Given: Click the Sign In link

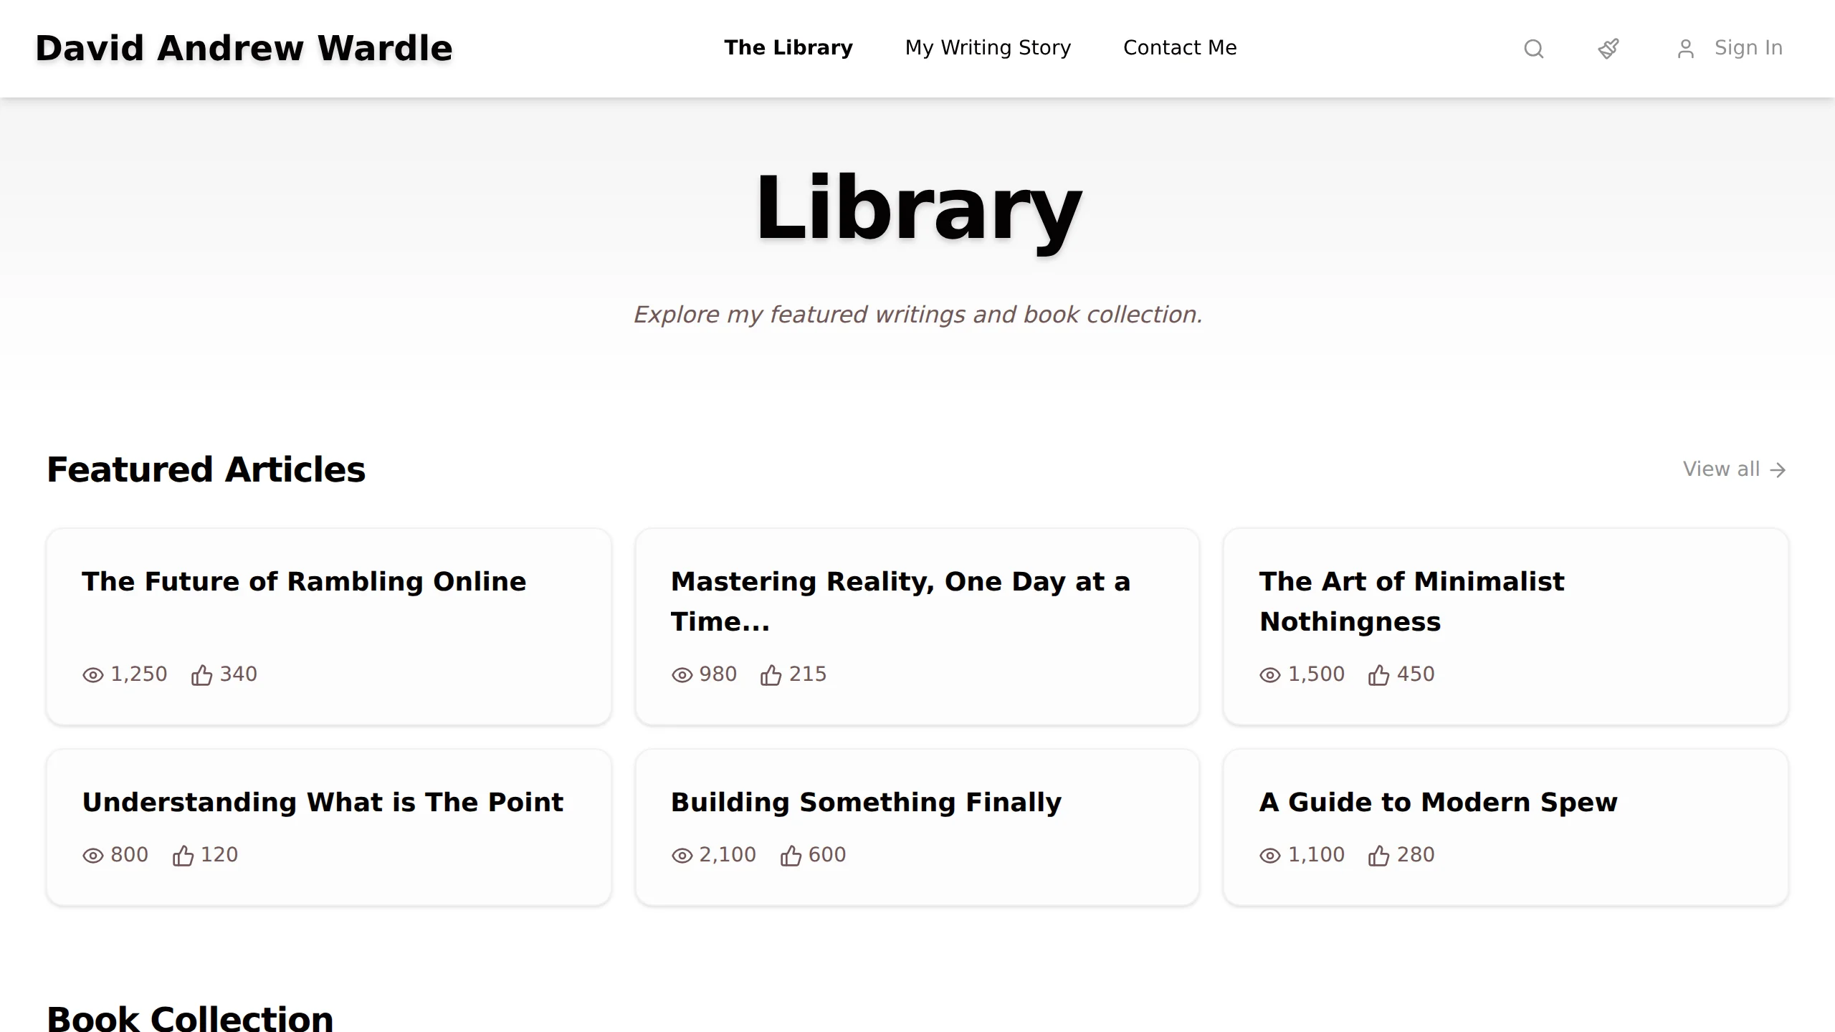Looking at the screenshot, I should pos(1748,48).
